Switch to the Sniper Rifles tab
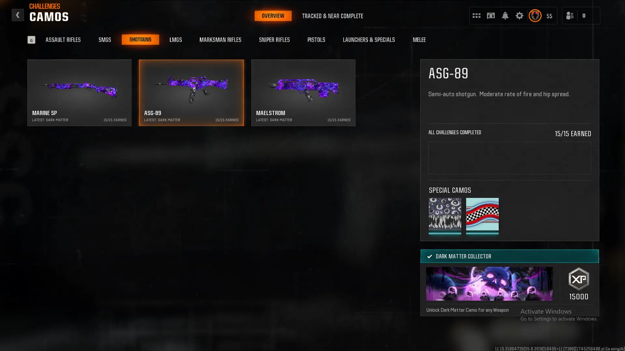 tap(274, 40)
